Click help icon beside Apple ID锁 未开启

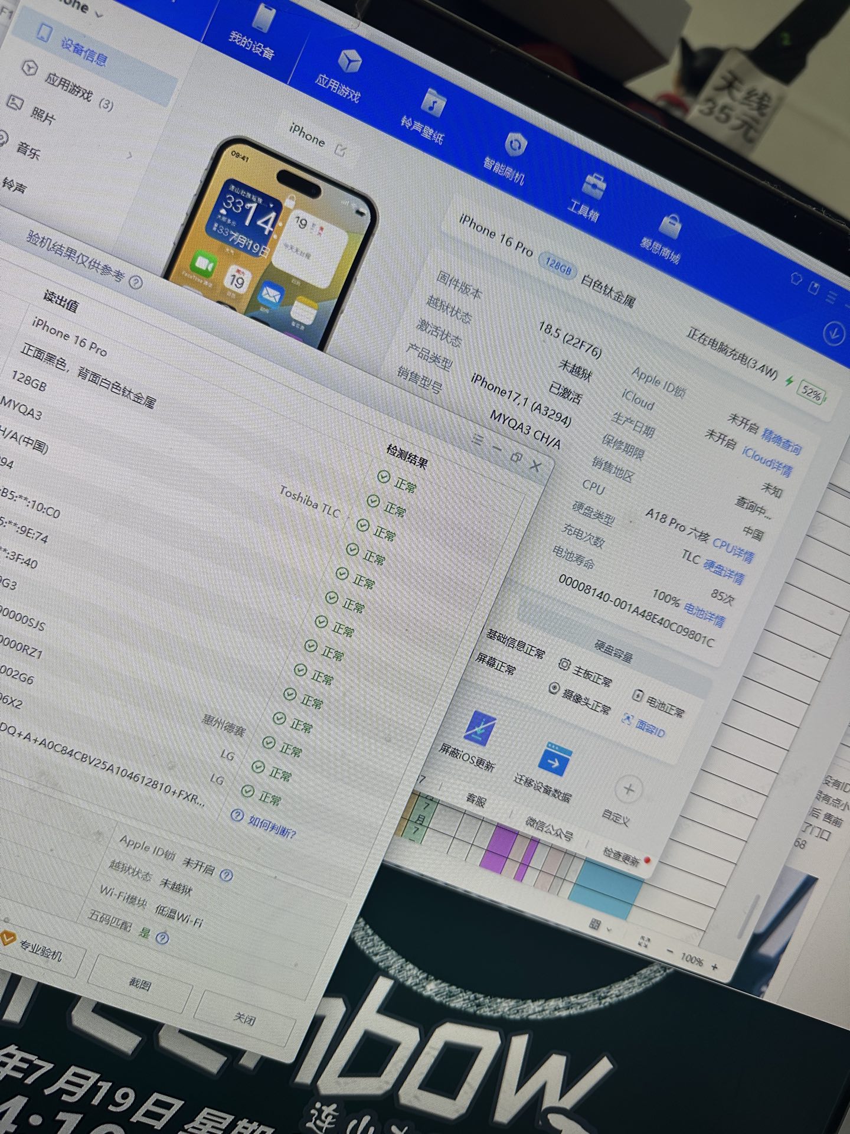tap(226, 875)
